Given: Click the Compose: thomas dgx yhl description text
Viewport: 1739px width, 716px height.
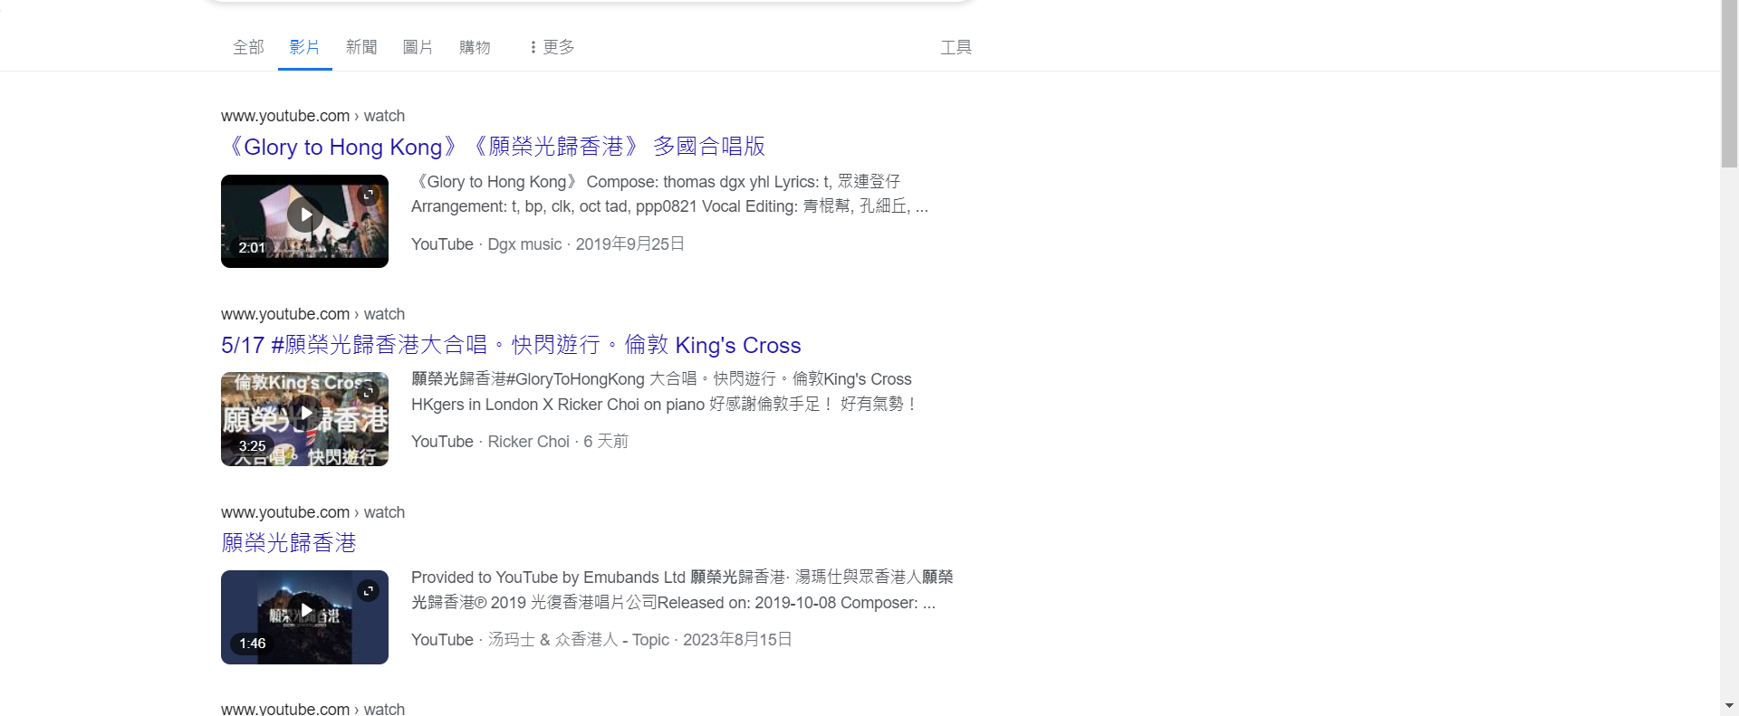Looking at the screenshot, I should pyautogui.click(x=670, y=194).
